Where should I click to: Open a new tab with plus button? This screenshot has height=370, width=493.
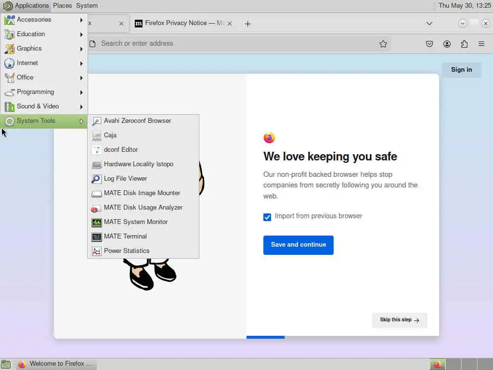click(x=247, y=24)
